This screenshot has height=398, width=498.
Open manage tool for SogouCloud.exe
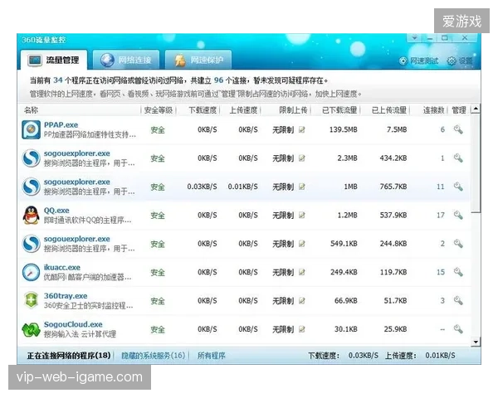[x=458, y=329]
